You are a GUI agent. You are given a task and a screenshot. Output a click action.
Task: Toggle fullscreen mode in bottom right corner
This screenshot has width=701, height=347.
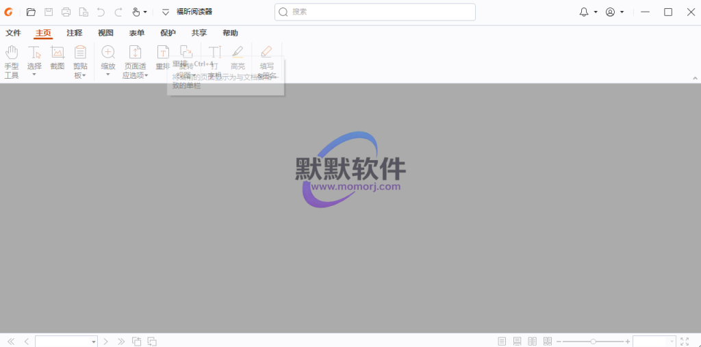(685, 341)
